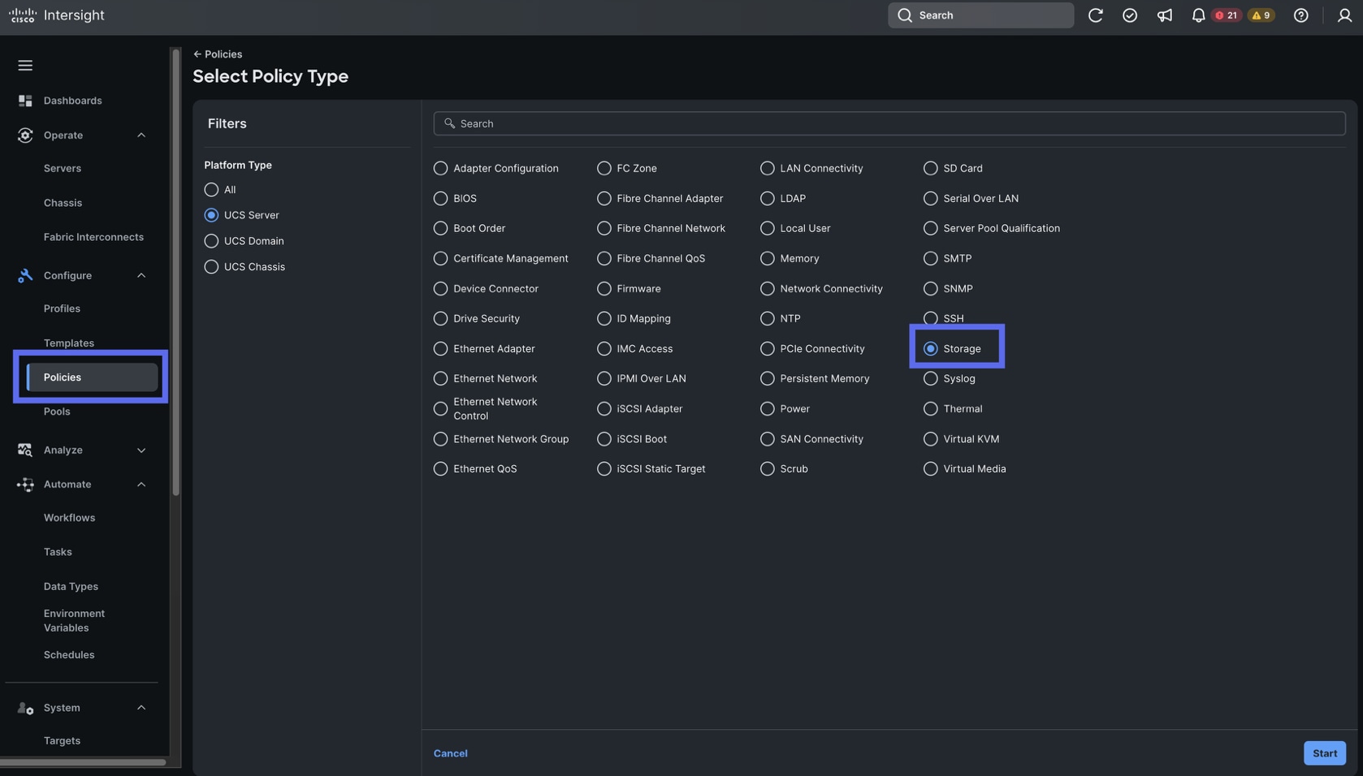Go to Workflows under Automate
This screenshot has width=1363, height=776.
[69, 518]
